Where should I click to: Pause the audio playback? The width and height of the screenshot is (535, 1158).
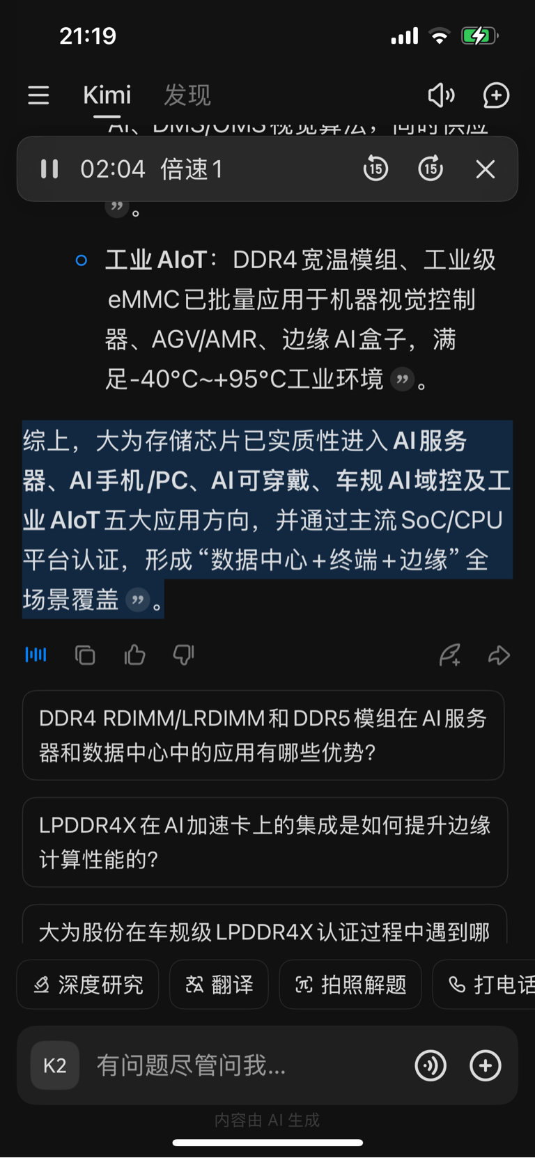point(49,169)
